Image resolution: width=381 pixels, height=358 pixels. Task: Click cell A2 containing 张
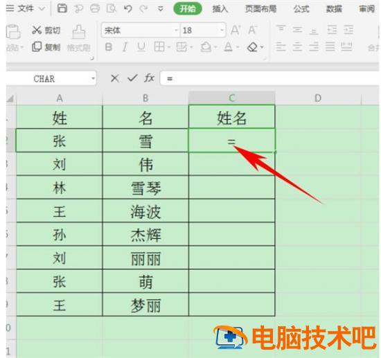[60, 141]
